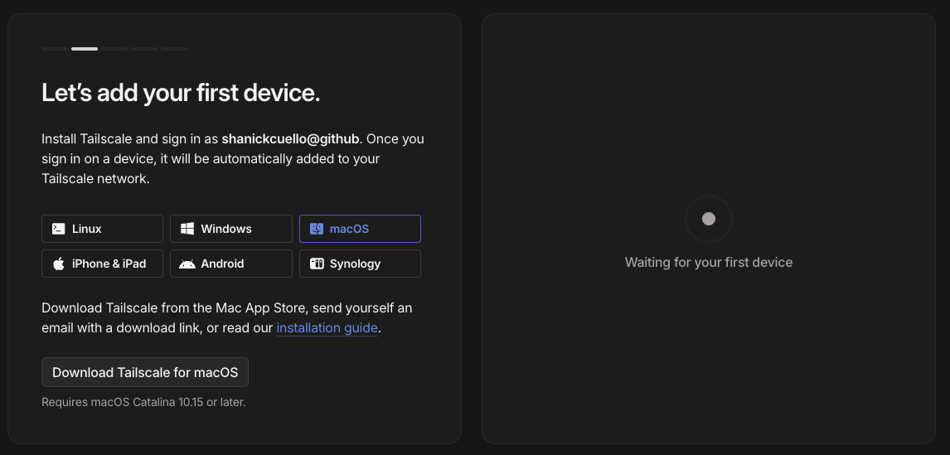Open the installation guide link
The image size is (950, 455).
(x=327, y=328)
